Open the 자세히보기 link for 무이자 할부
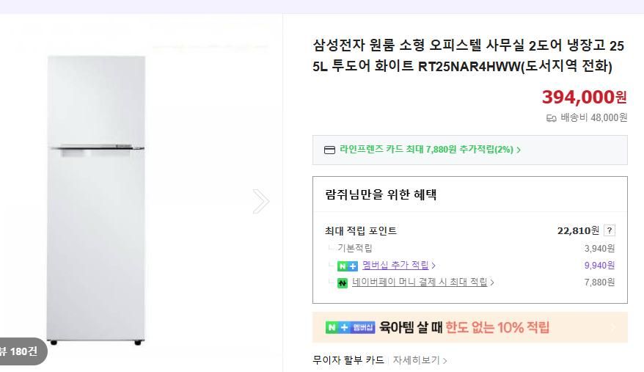 coord(416,360)
